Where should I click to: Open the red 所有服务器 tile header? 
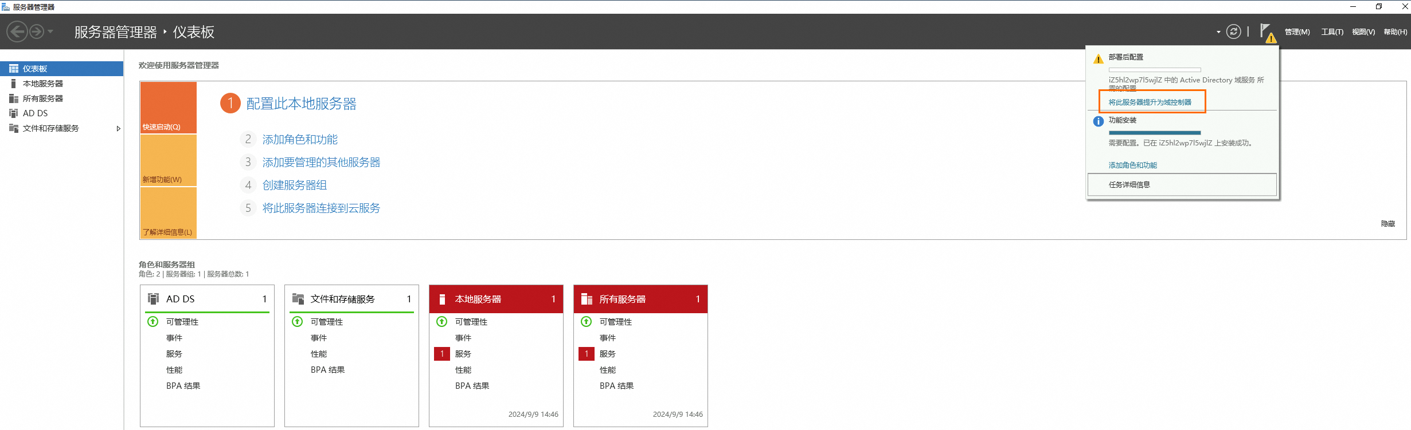point(640,299)
